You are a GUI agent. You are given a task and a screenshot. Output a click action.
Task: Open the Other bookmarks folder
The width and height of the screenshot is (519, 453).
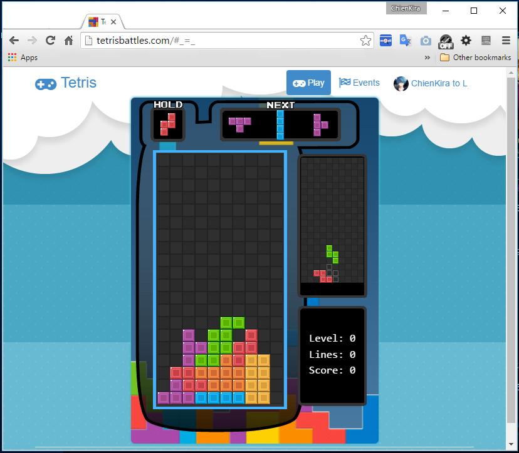(x=475, y=58)
